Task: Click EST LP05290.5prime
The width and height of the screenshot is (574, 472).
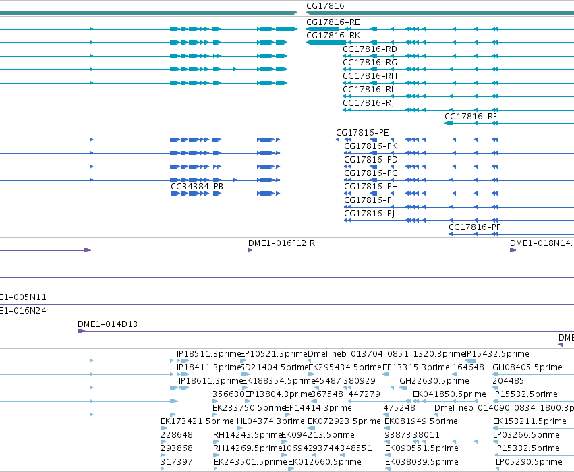Action: [x=529, y=463]
